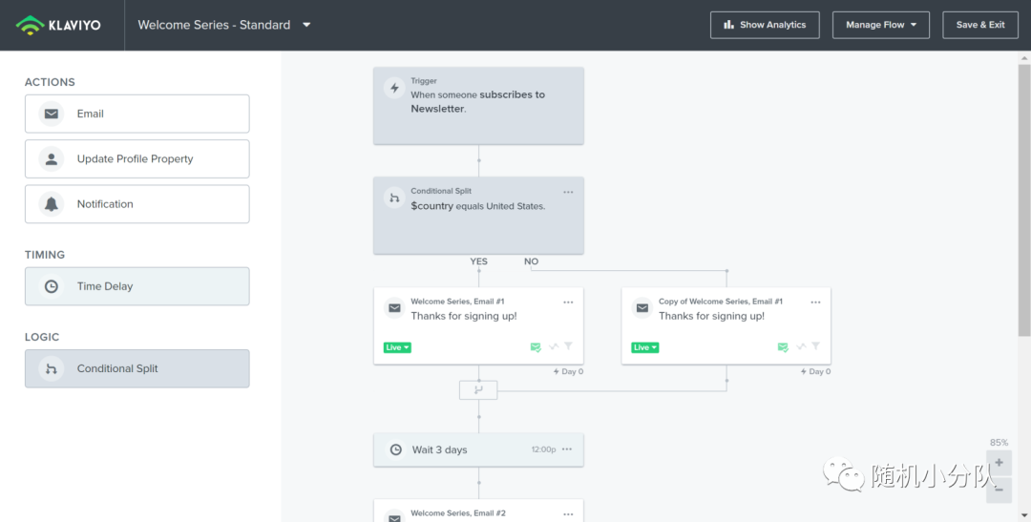Click the Show Analytics button

(765, 25)
